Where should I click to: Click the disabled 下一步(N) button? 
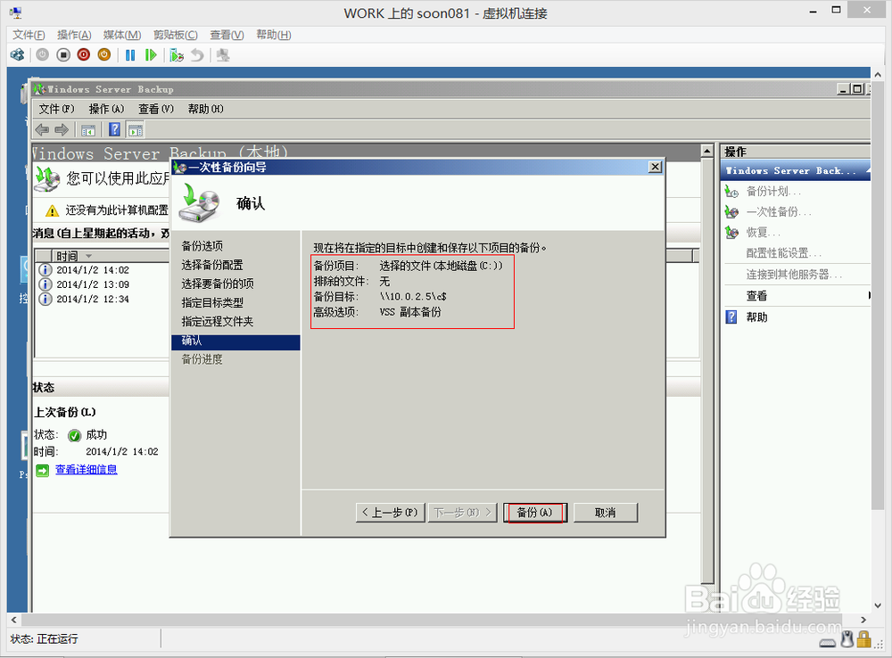462,513
